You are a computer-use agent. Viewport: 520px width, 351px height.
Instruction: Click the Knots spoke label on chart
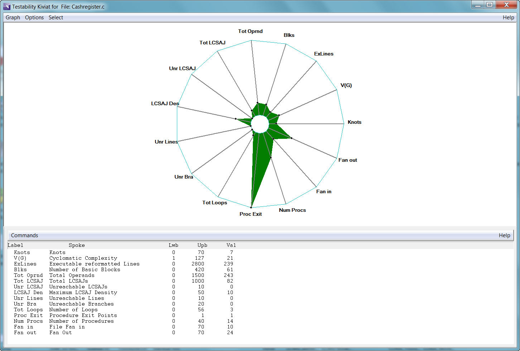coord(355,122)
